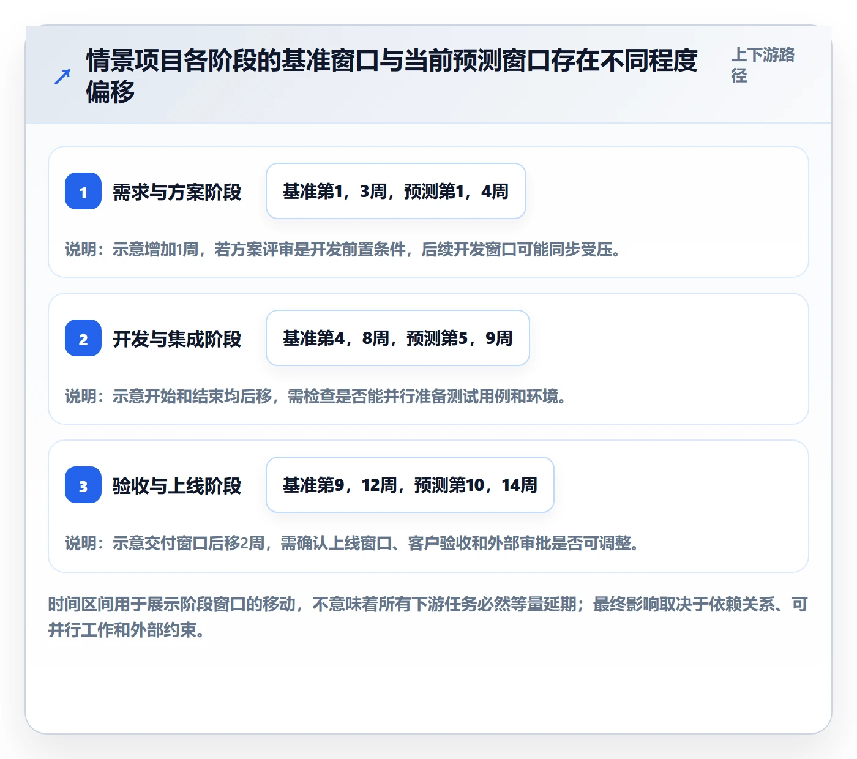Click the footer paragraph starting 时间区间用于展示
Viewport: 857px width, 759px height.
(428, 617)
